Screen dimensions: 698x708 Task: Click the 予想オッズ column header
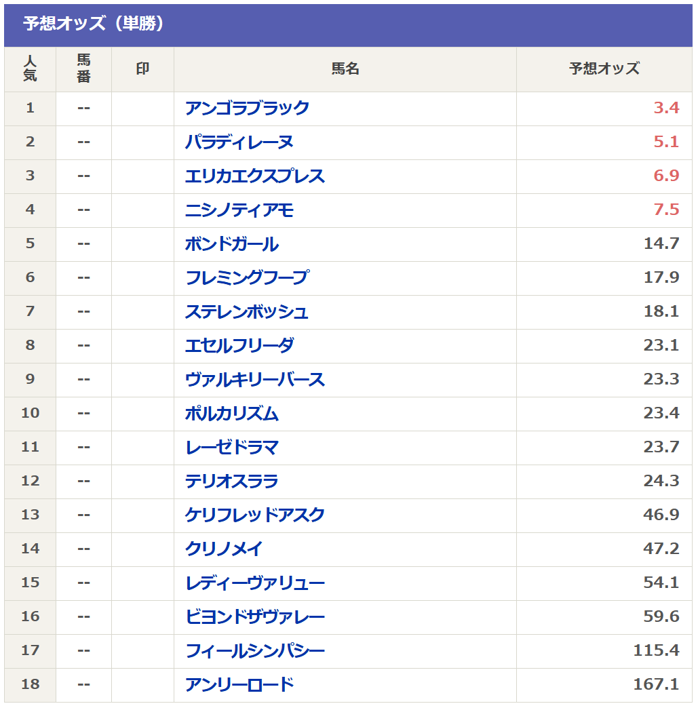pyautogui.click(x=604, y=69)
